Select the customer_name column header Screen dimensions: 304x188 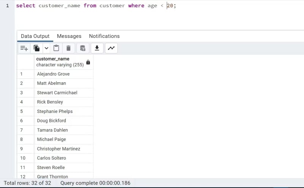(63, 62)
